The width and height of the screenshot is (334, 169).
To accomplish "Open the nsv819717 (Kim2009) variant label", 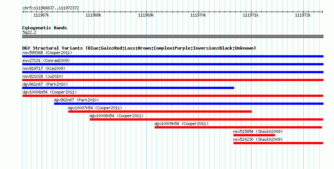I will [x=44, y=68].
